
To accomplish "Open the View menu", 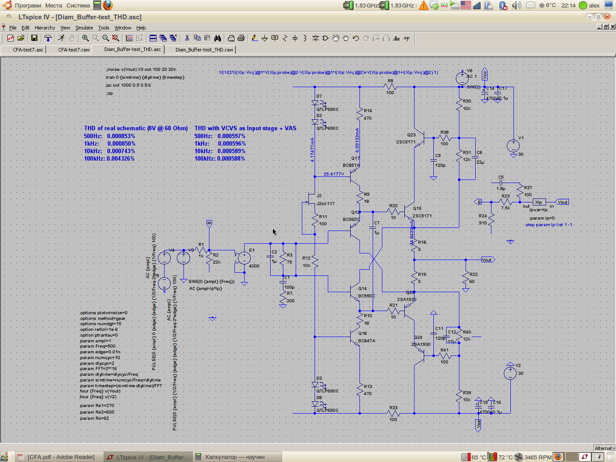I will coord(65,28).
